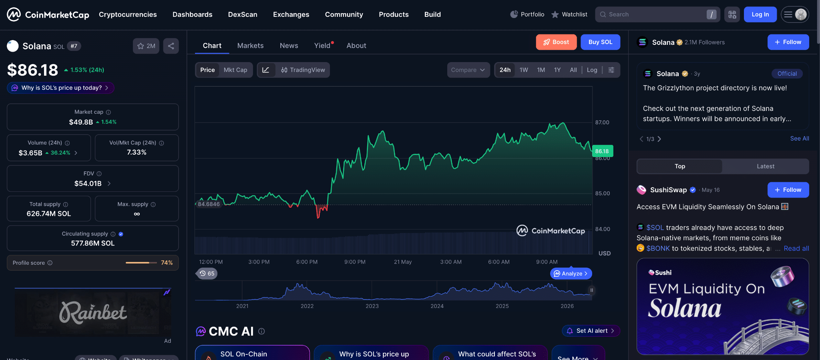
Task: Go to previous Solana post arrow
Action: 641,139
